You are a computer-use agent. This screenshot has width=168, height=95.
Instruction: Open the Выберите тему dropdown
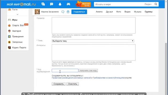[x=93, y=41]
